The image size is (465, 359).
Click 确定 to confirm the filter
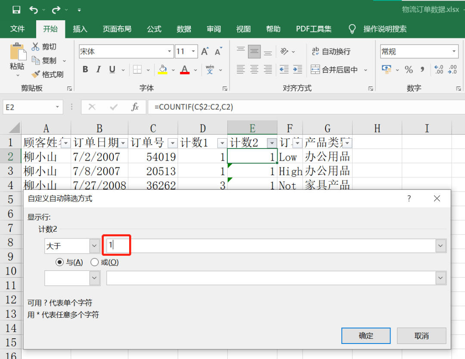click(x=366, y=336)
